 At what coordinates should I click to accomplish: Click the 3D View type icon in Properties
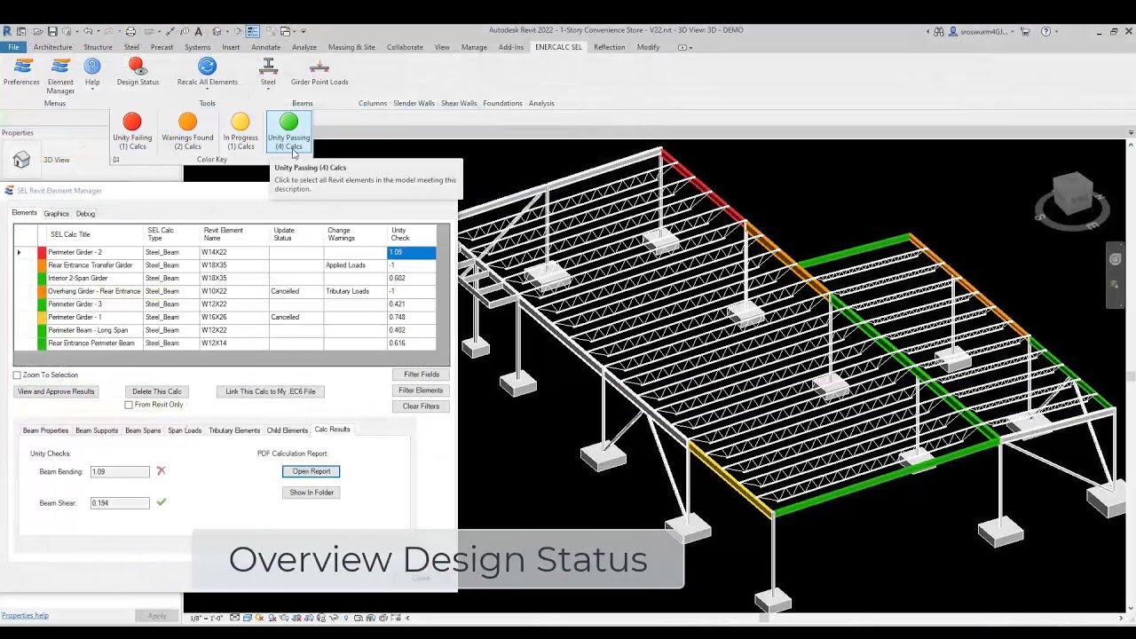[x=21, y=160]
